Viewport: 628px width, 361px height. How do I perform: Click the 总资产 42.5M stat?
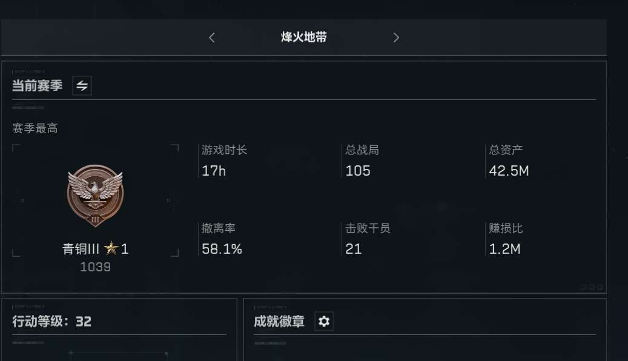pyautogui.click(x=509, y=161)
